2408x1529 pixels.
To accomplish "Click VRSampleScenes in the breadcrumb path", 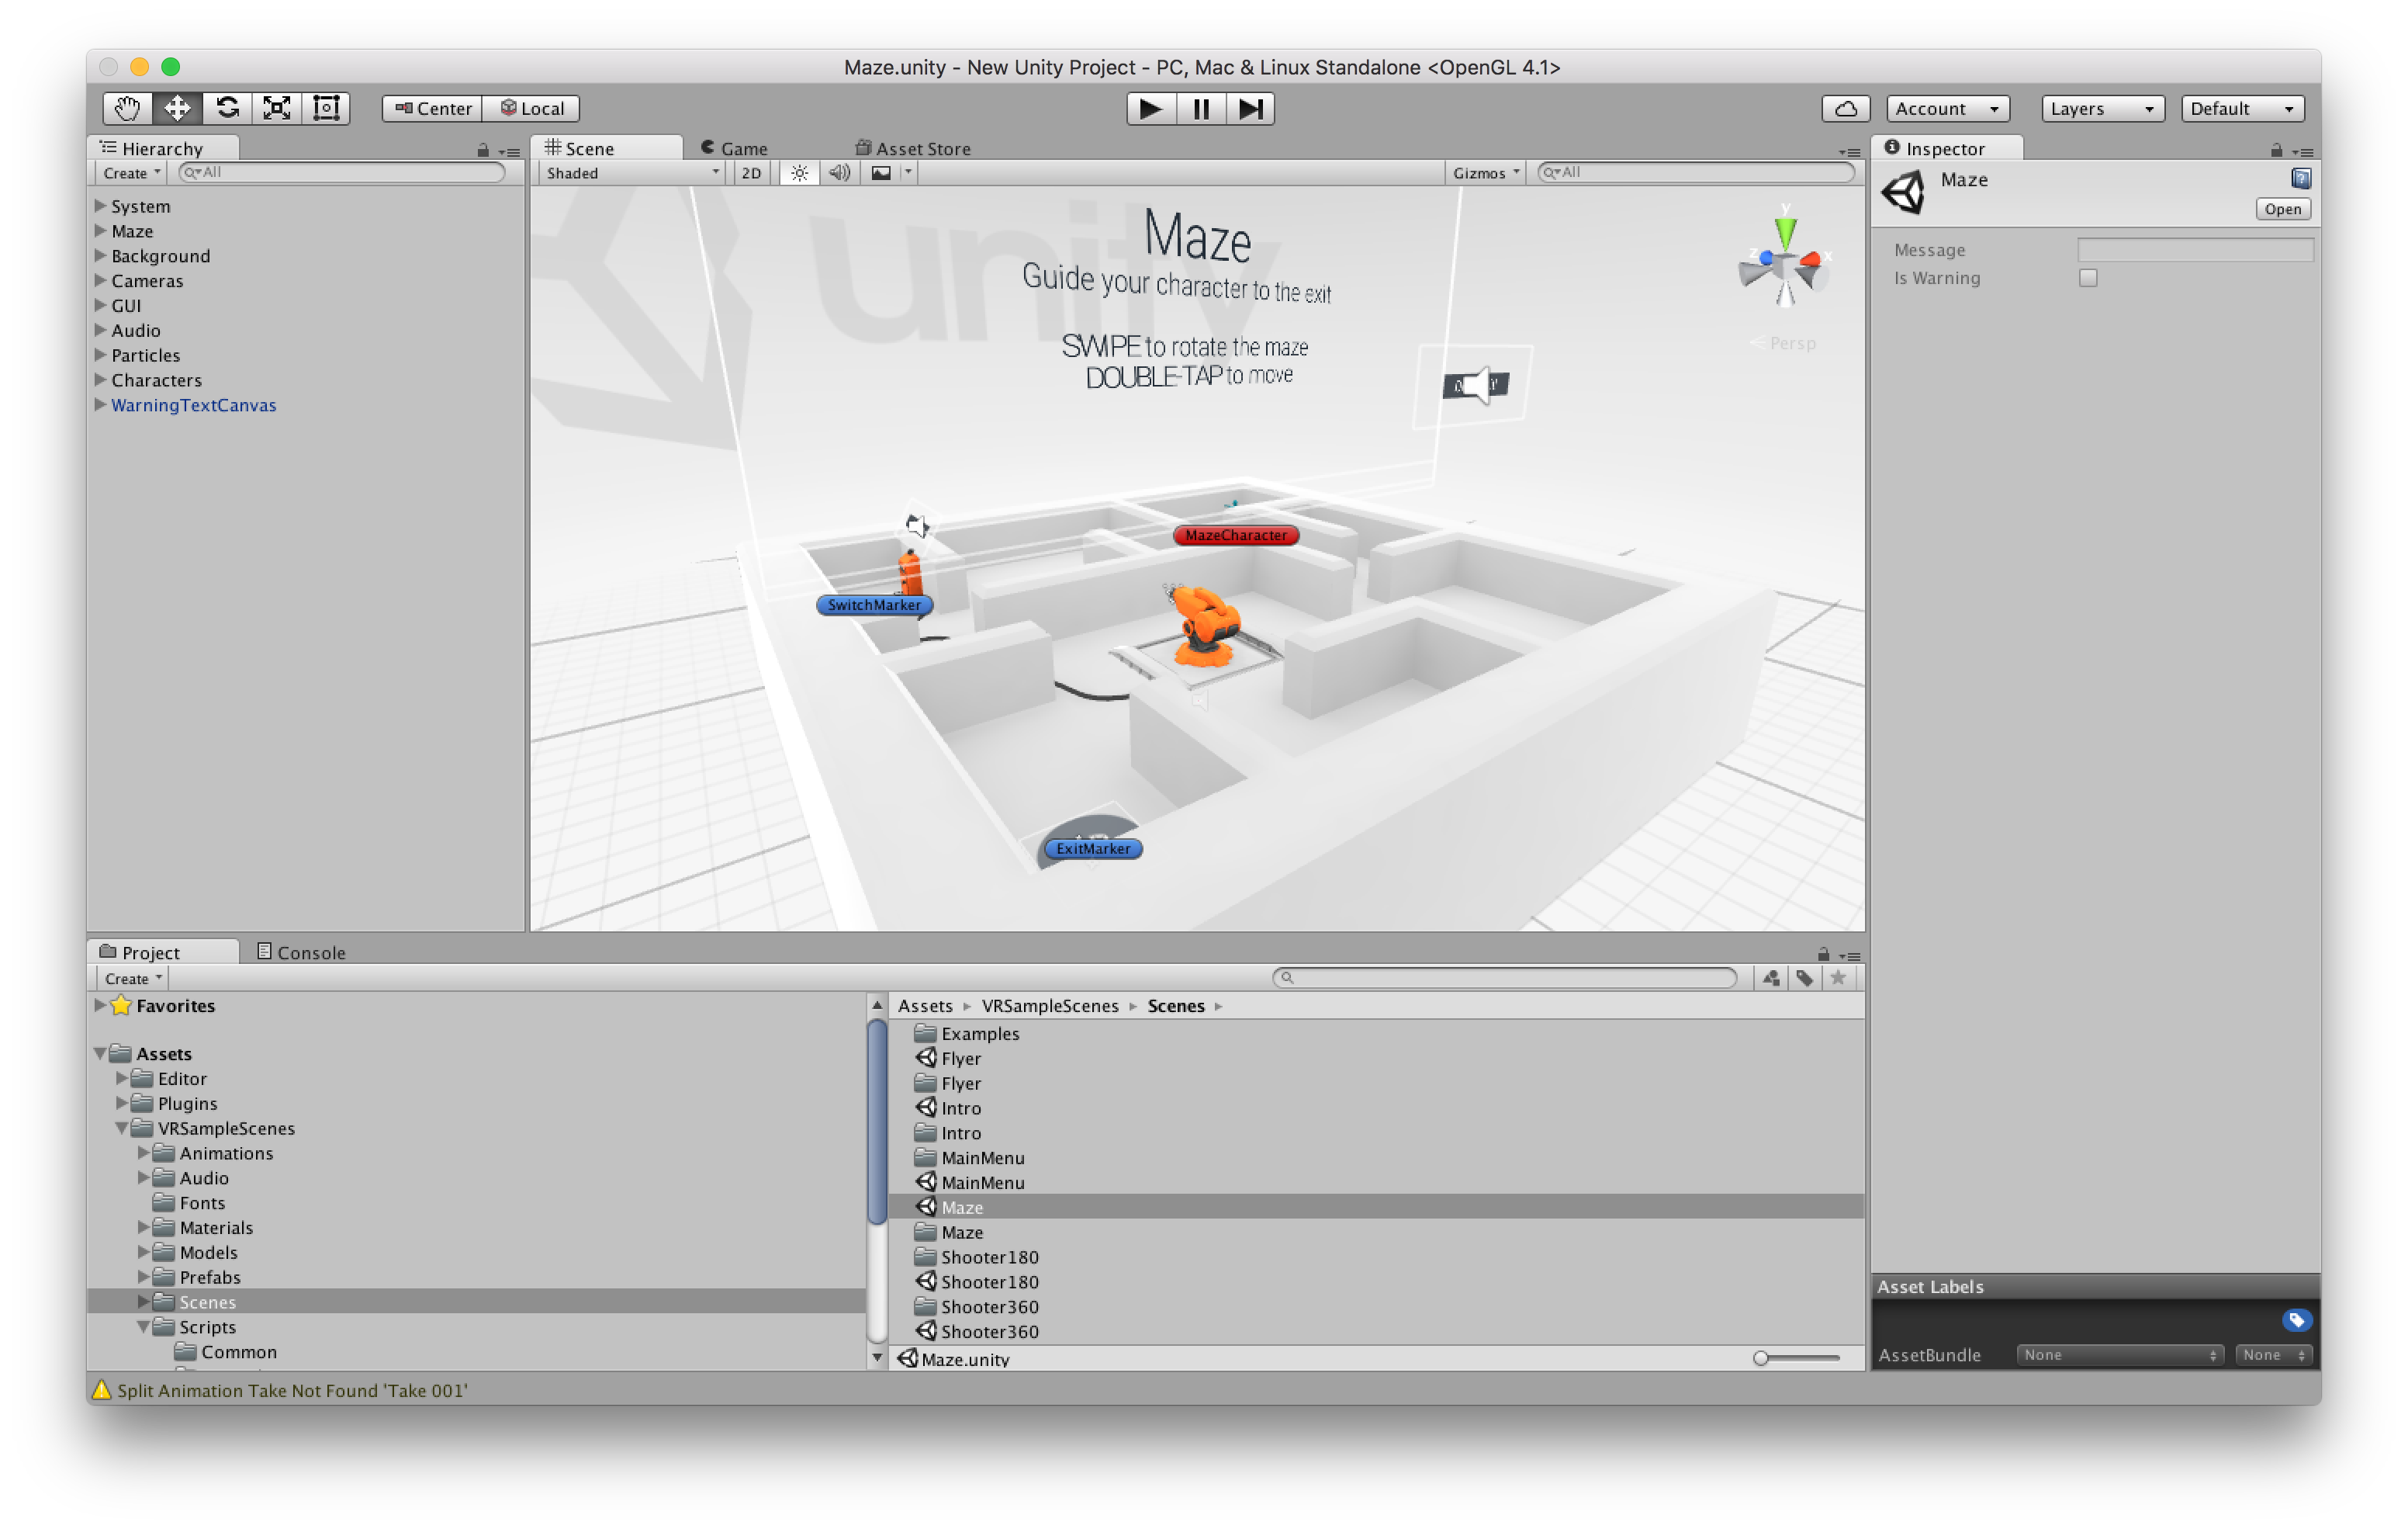I will [x=1050, y=1006].
